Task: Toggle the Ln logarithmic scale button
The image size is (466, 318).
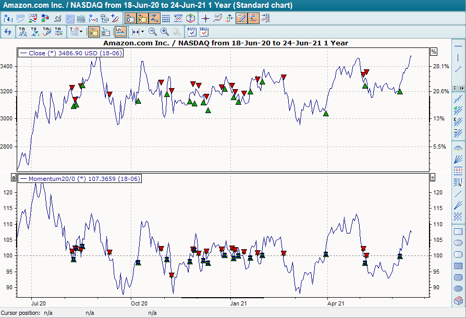Action: tap(118, 31)
